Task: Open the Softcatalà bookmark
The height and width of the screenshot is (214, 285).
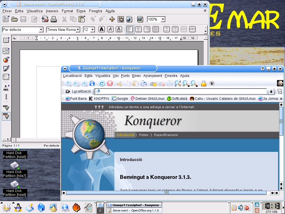Action: click(x=177, y=99)
